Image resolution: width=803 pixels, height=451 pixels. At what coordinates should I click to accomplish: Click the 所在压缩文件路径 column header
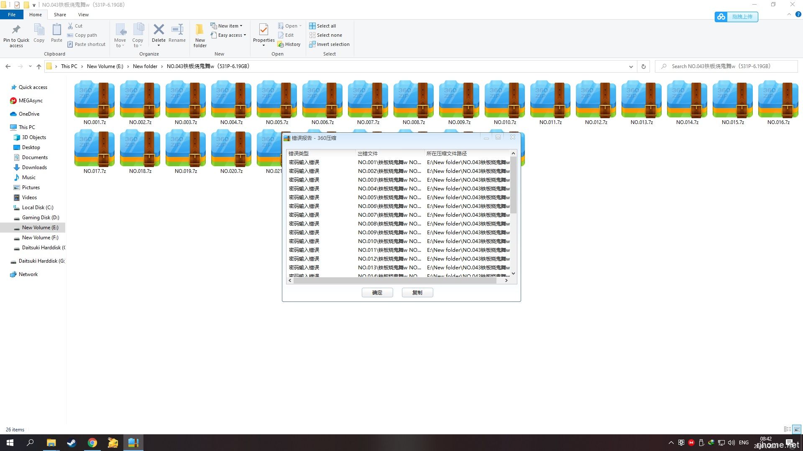[468, 154]
